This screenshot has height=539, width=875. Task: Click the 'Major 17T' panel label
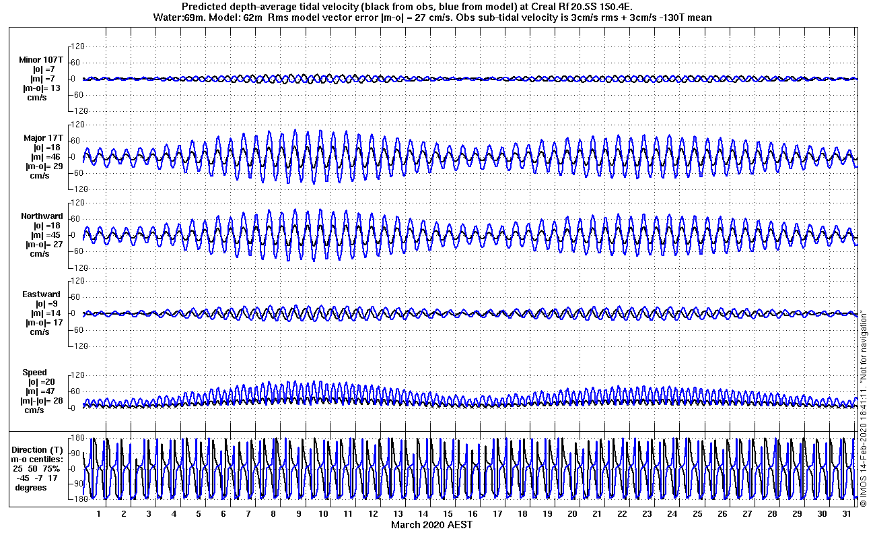click(43, 138)
